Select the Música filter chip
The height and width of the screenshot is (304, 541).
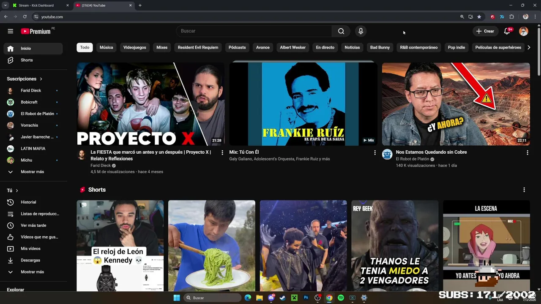pos(106,48)
